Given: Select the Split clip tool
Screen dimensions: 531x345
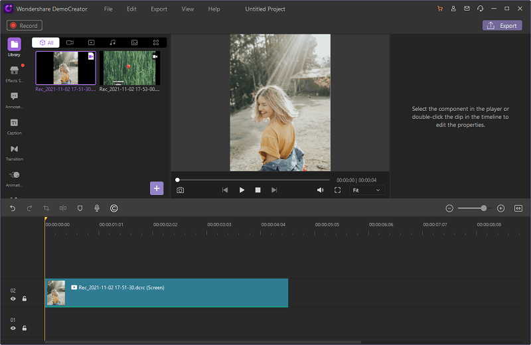Looking at the screenshot, I should pos(63,208).
